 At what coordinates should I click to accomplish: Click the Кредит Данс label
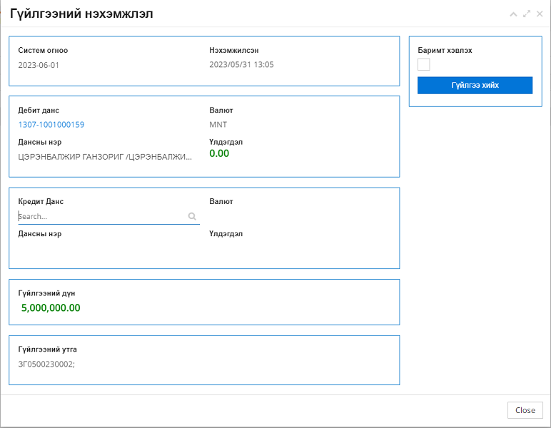[x=41, y=202]
